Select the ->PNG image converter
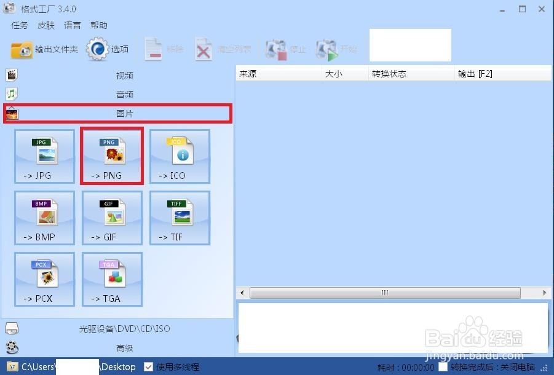 pos(111,156)
